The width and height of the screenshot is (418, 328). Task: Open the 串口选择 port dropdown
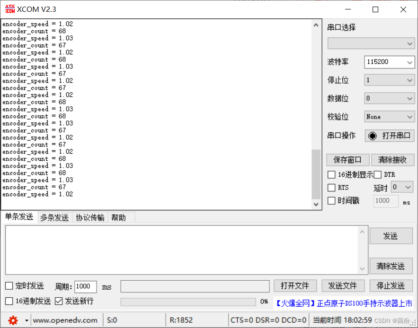coord(371,43)
